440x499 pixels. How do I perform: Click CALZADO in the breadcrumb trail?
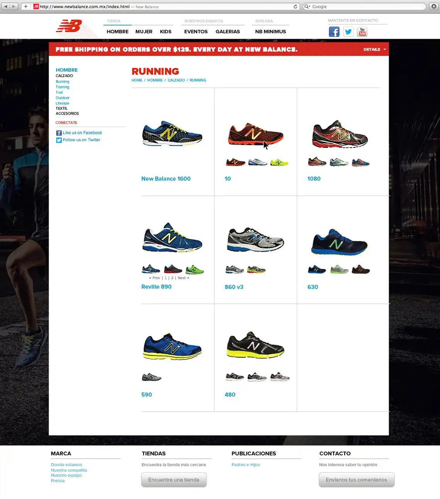click(176, 80)
